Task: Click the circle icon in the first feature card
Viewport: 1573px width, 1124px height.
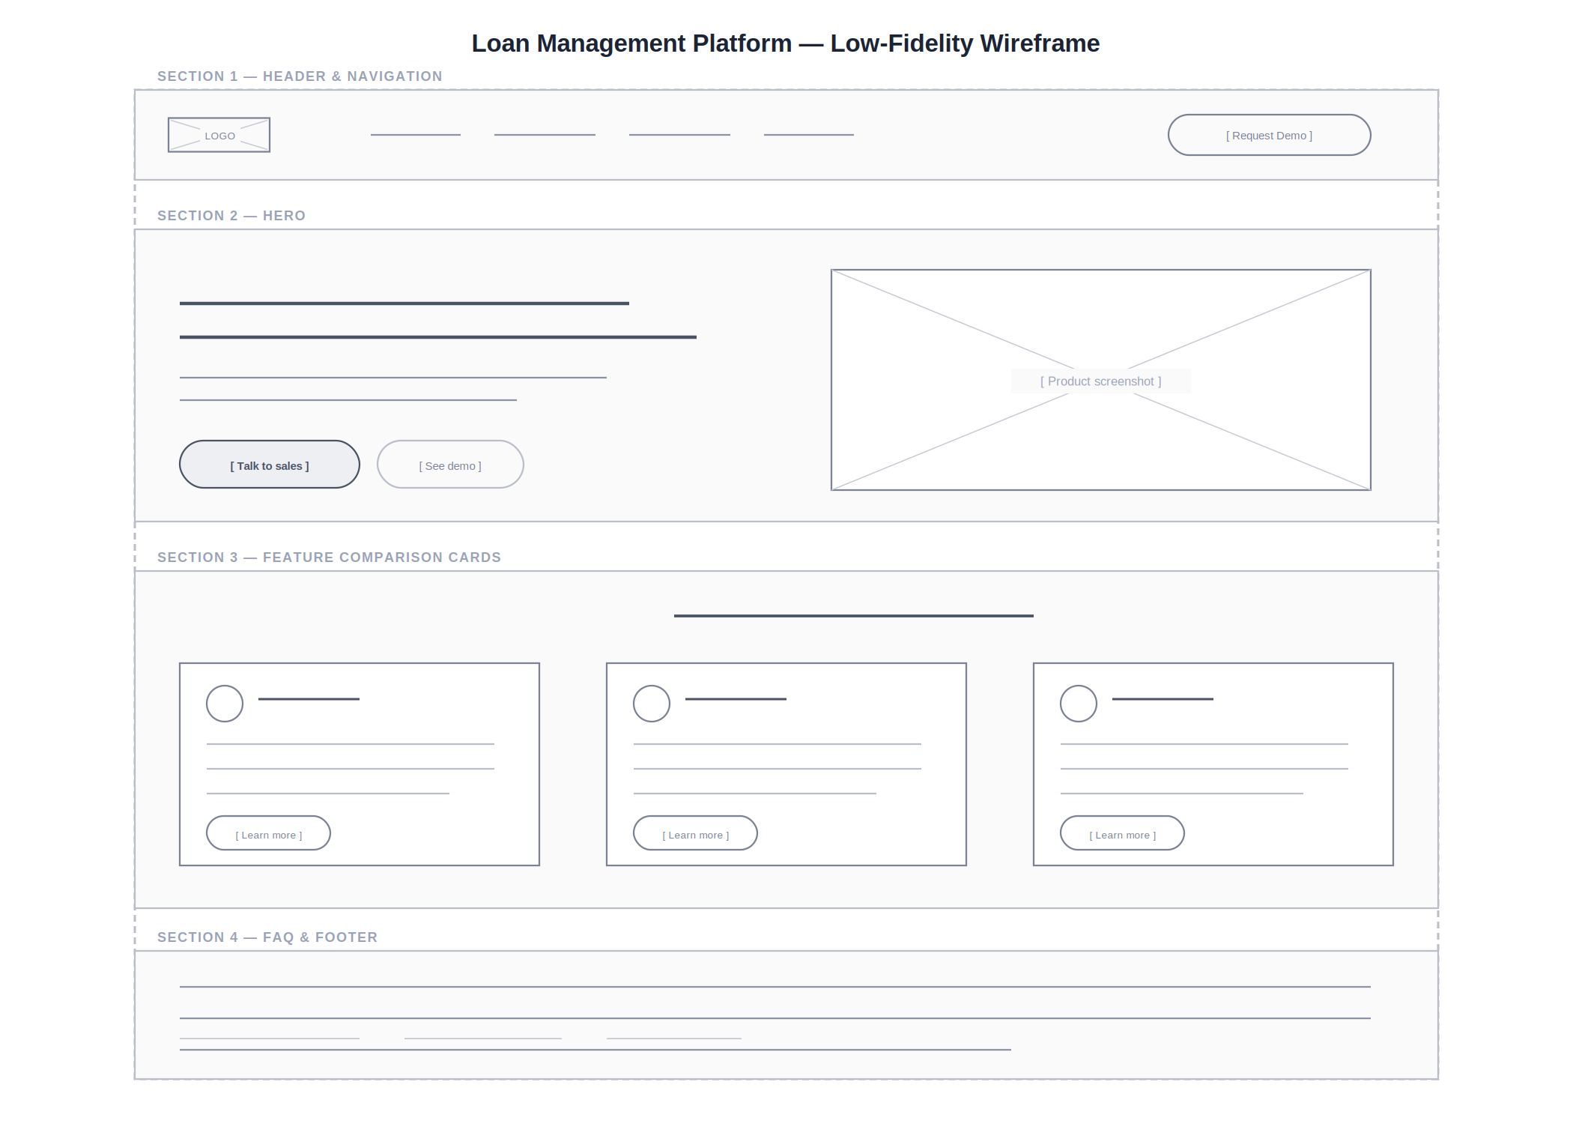Action: click(225, 704)
